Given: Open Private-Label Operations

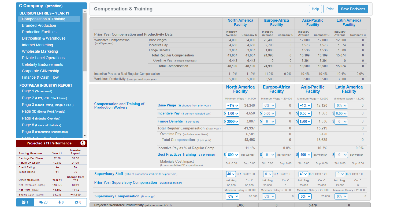Looking at the screenshot, I should point(43,58).
